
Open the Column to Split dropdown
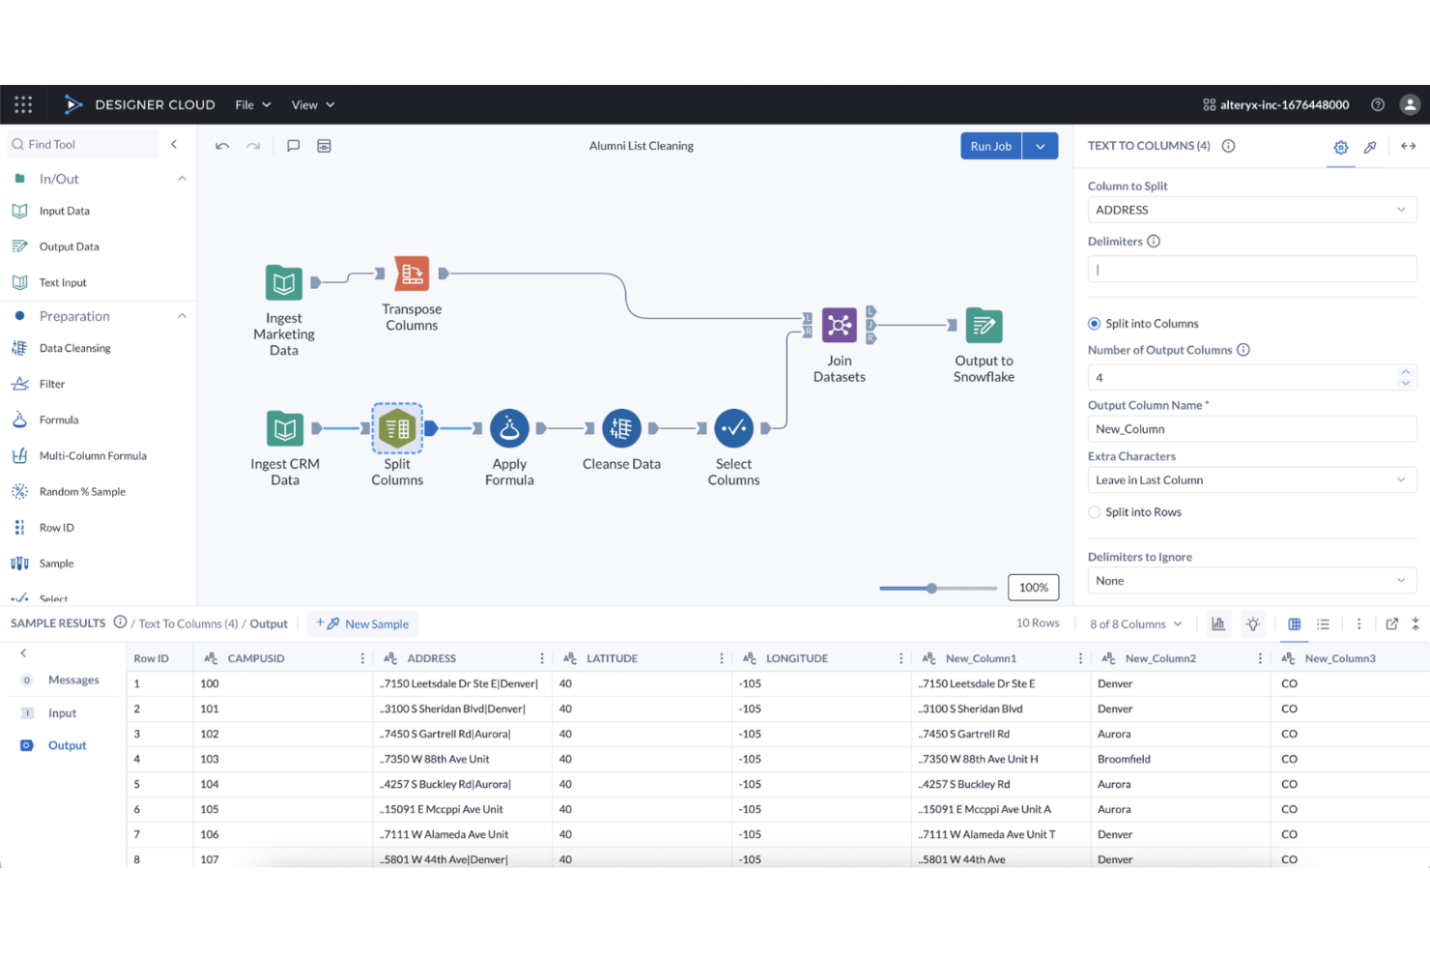point(1251,210)
